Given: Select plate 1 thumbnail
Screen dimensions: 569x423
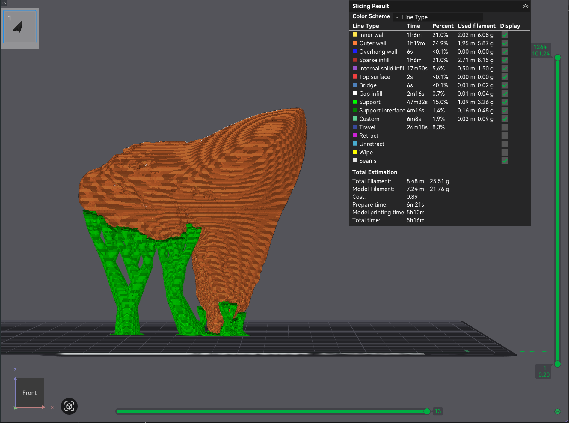Looking at the screenshot, I should coord(20,27).
